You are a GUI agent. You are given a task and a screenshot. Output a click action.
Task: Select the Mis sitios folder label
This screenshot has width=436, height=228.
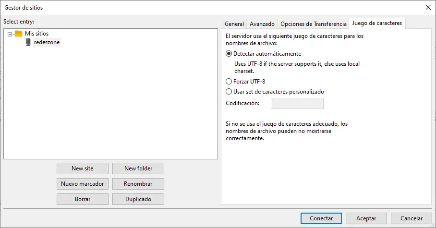(36, 34)
